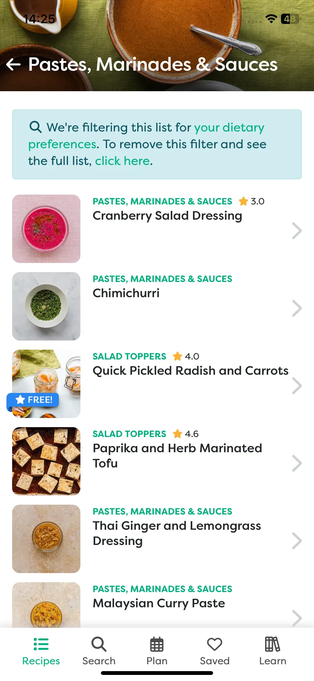Open the Saved heart icon

point(215,644)
